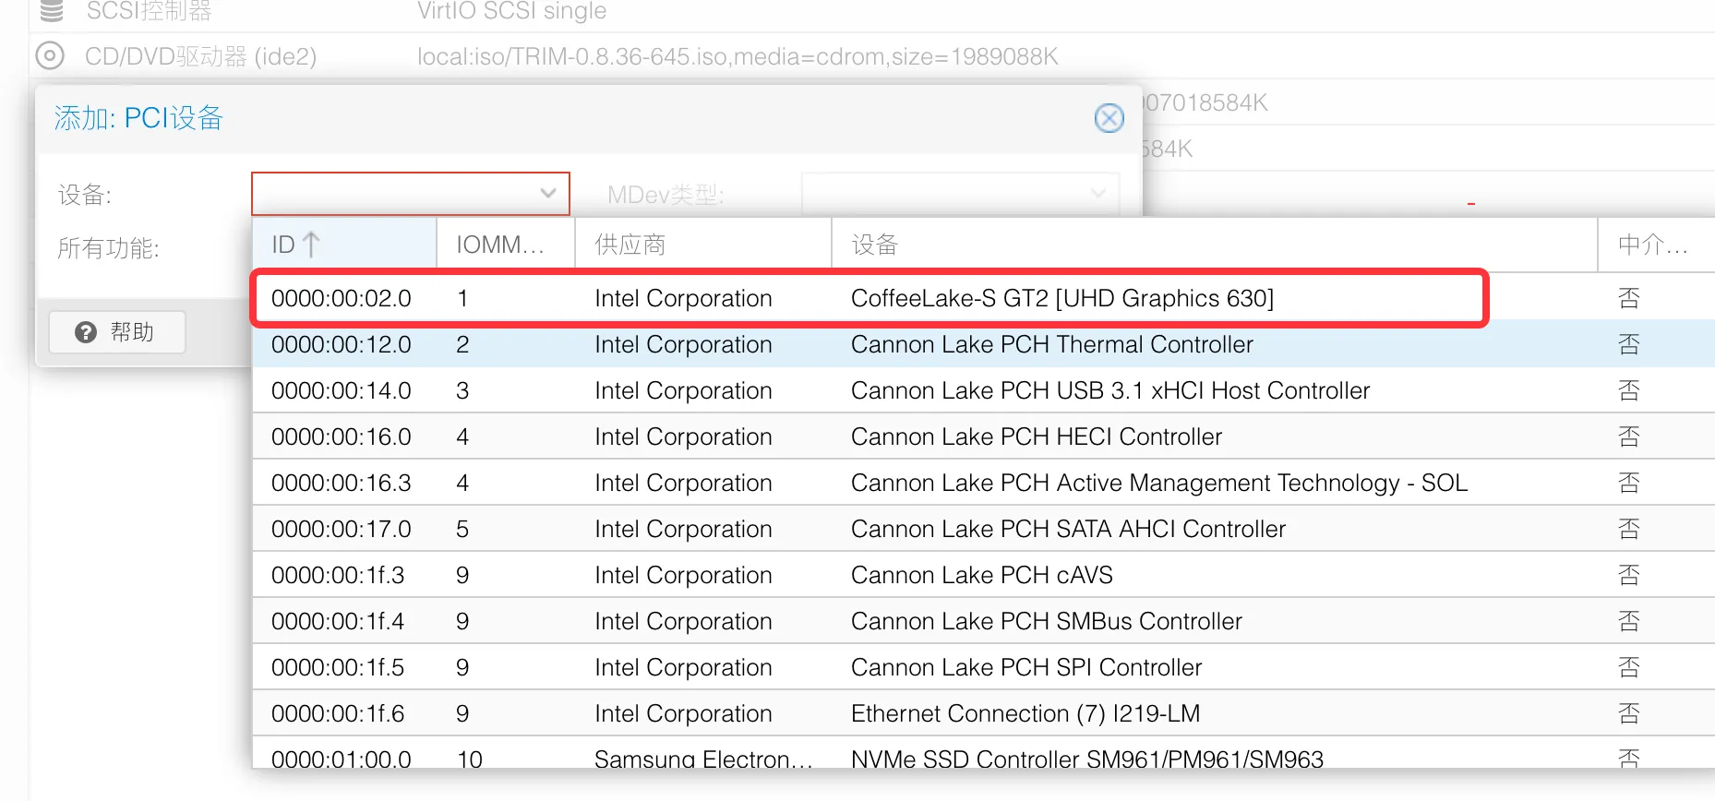Click the Help button
The width and height of the screenshot is (1715, 801).
click(117, 332)
